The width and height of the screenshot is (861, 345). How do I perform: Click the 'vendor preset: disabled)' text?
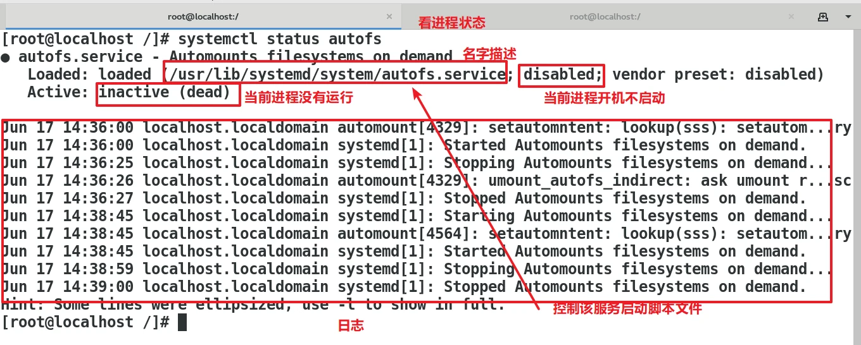coord(718,75)
